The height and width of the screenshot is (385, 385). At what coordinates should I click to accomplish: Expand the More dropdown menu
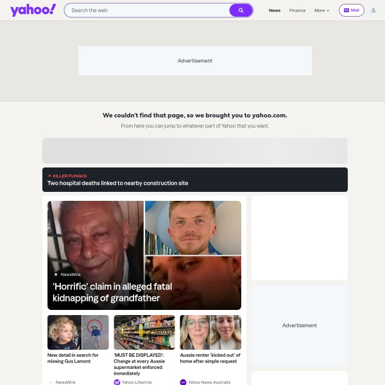[321, 10]
